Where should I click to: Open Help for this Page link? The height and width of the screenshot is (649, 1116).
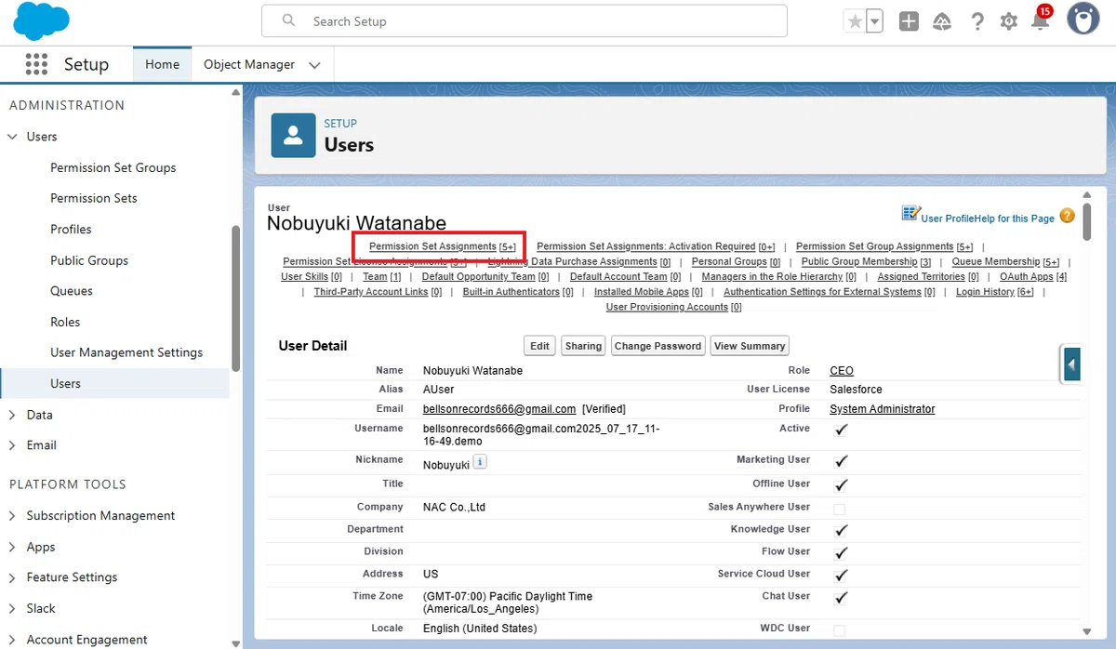pos(1016,219)
